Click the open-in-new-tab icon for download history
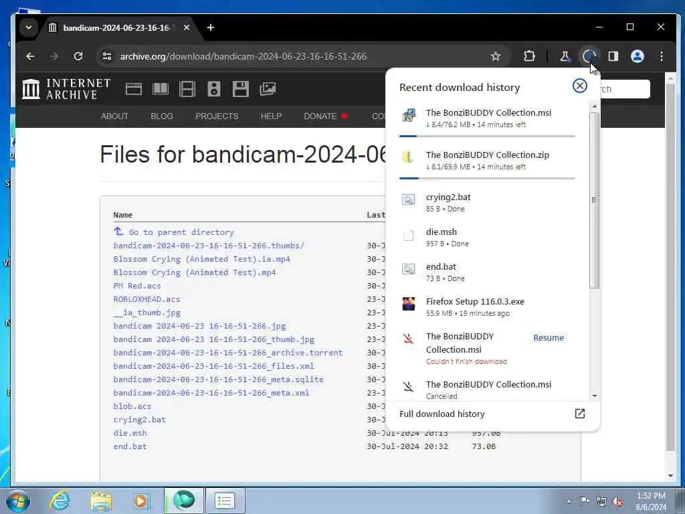685x514 pixels. [580, 414]
